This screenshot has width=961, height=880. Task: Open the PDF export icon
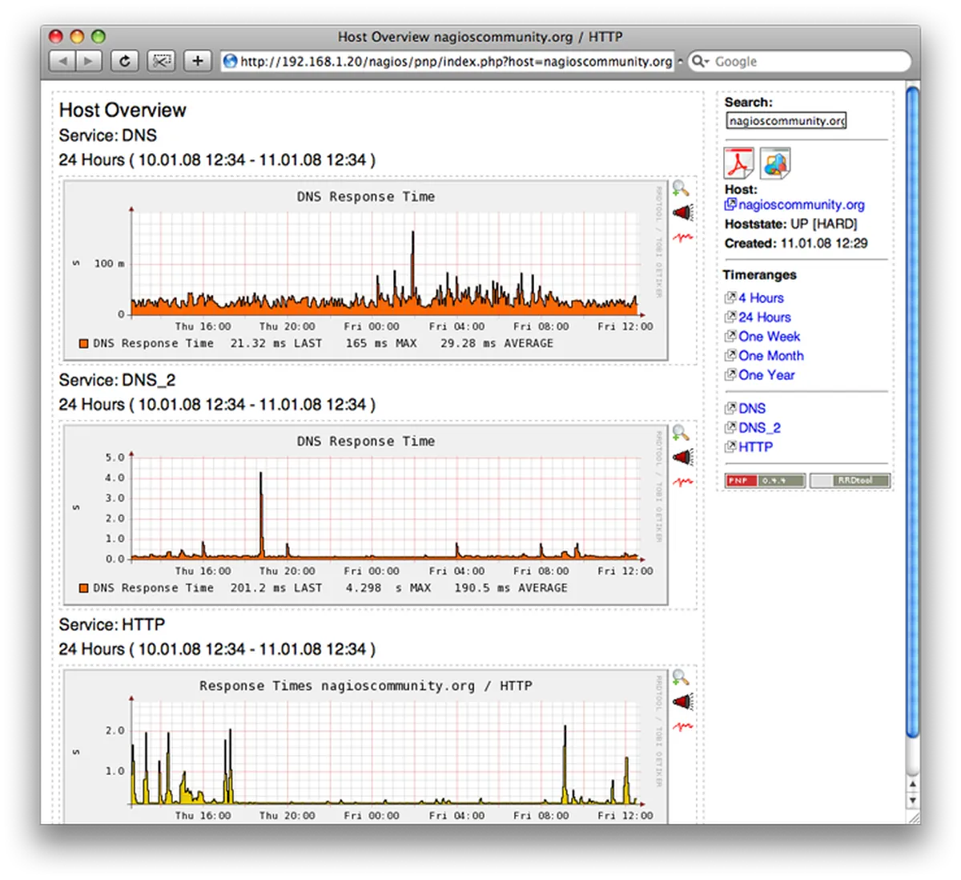click(738, 163)
